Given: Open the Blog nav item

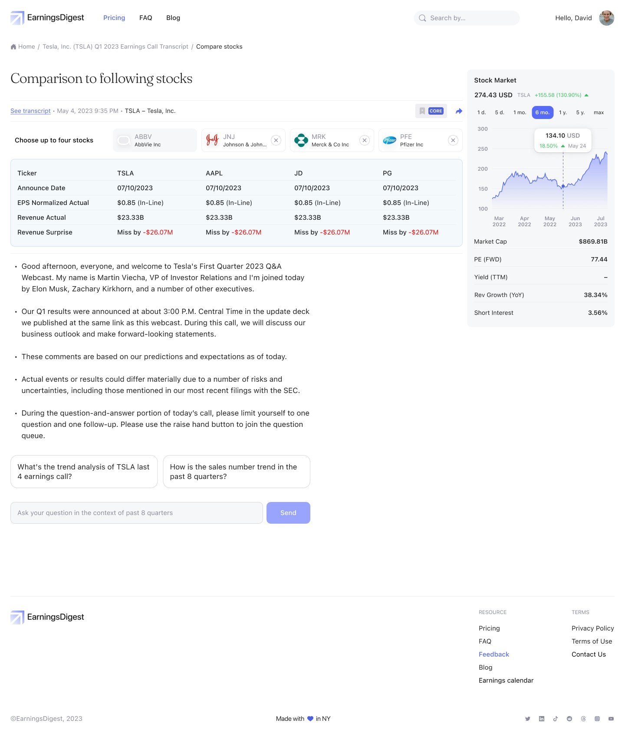Looking at the screenshot, I should [173, 18].
